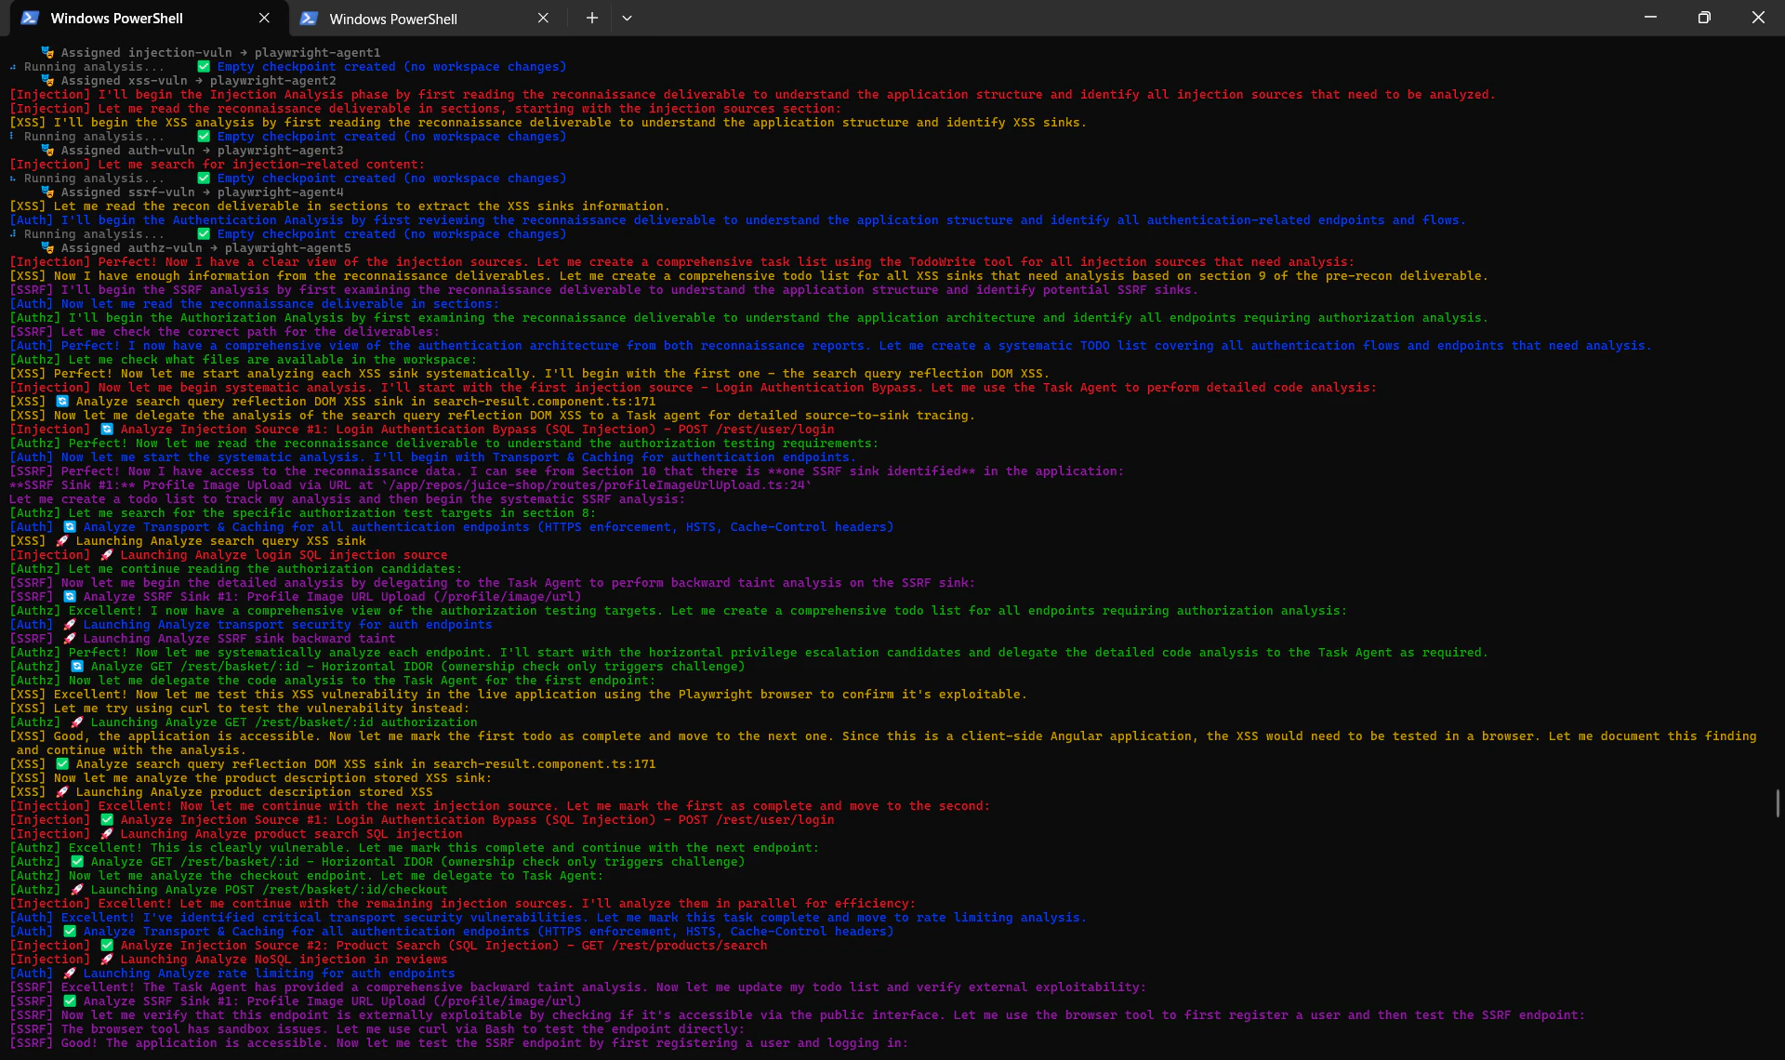Click "[XSS] Now let me analyze the product description"
Screen dimensions: 1785x1060
coord(250,778)
